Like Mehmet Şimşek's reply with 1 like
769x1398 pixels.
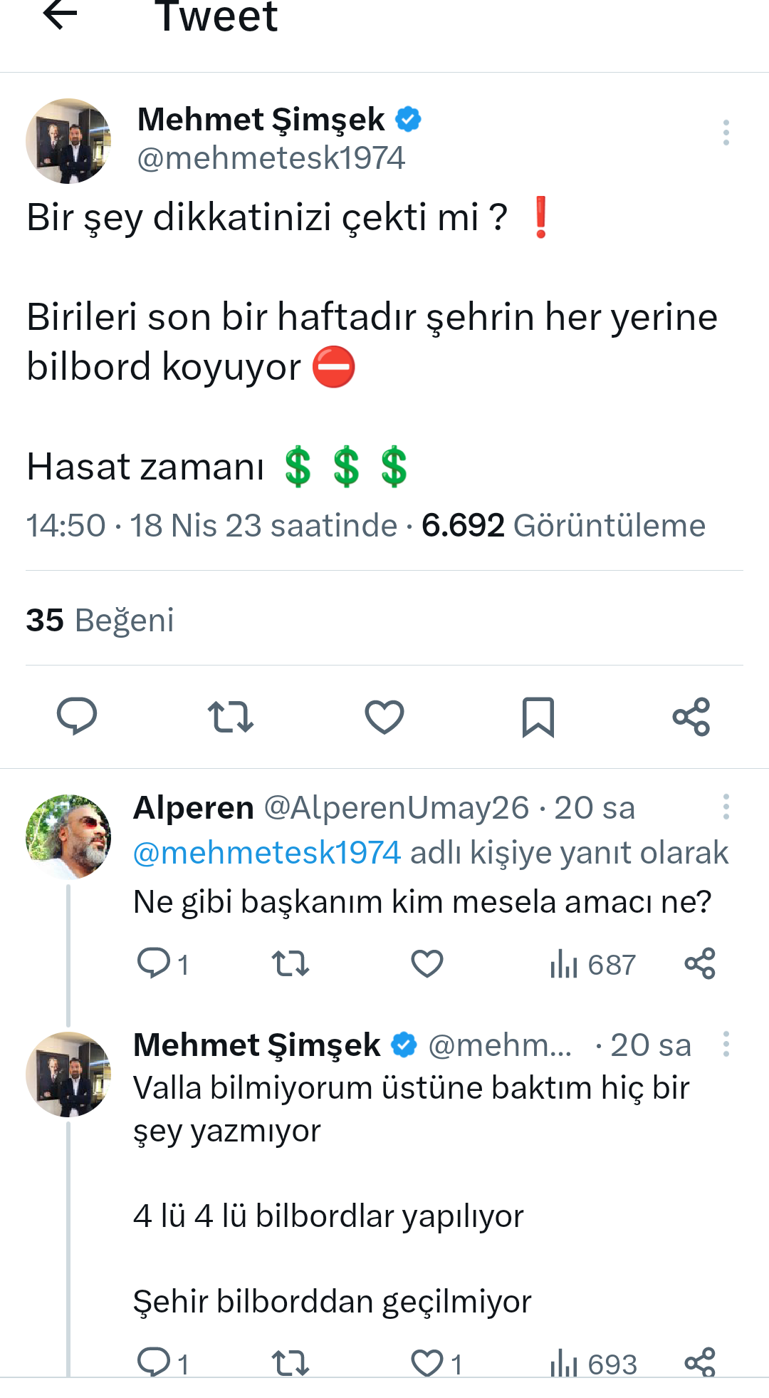pyautogui.click(x=429, y=1364)
